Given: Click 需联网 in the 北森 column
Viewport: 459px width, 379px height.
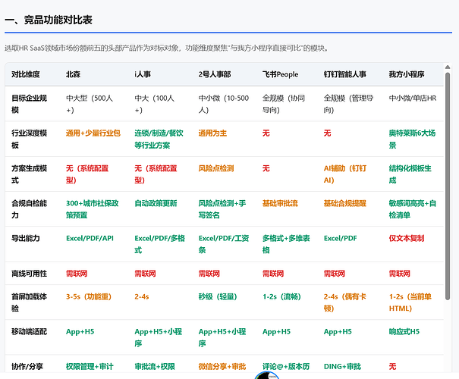Looking at the screenshot, I should [77, 274].
